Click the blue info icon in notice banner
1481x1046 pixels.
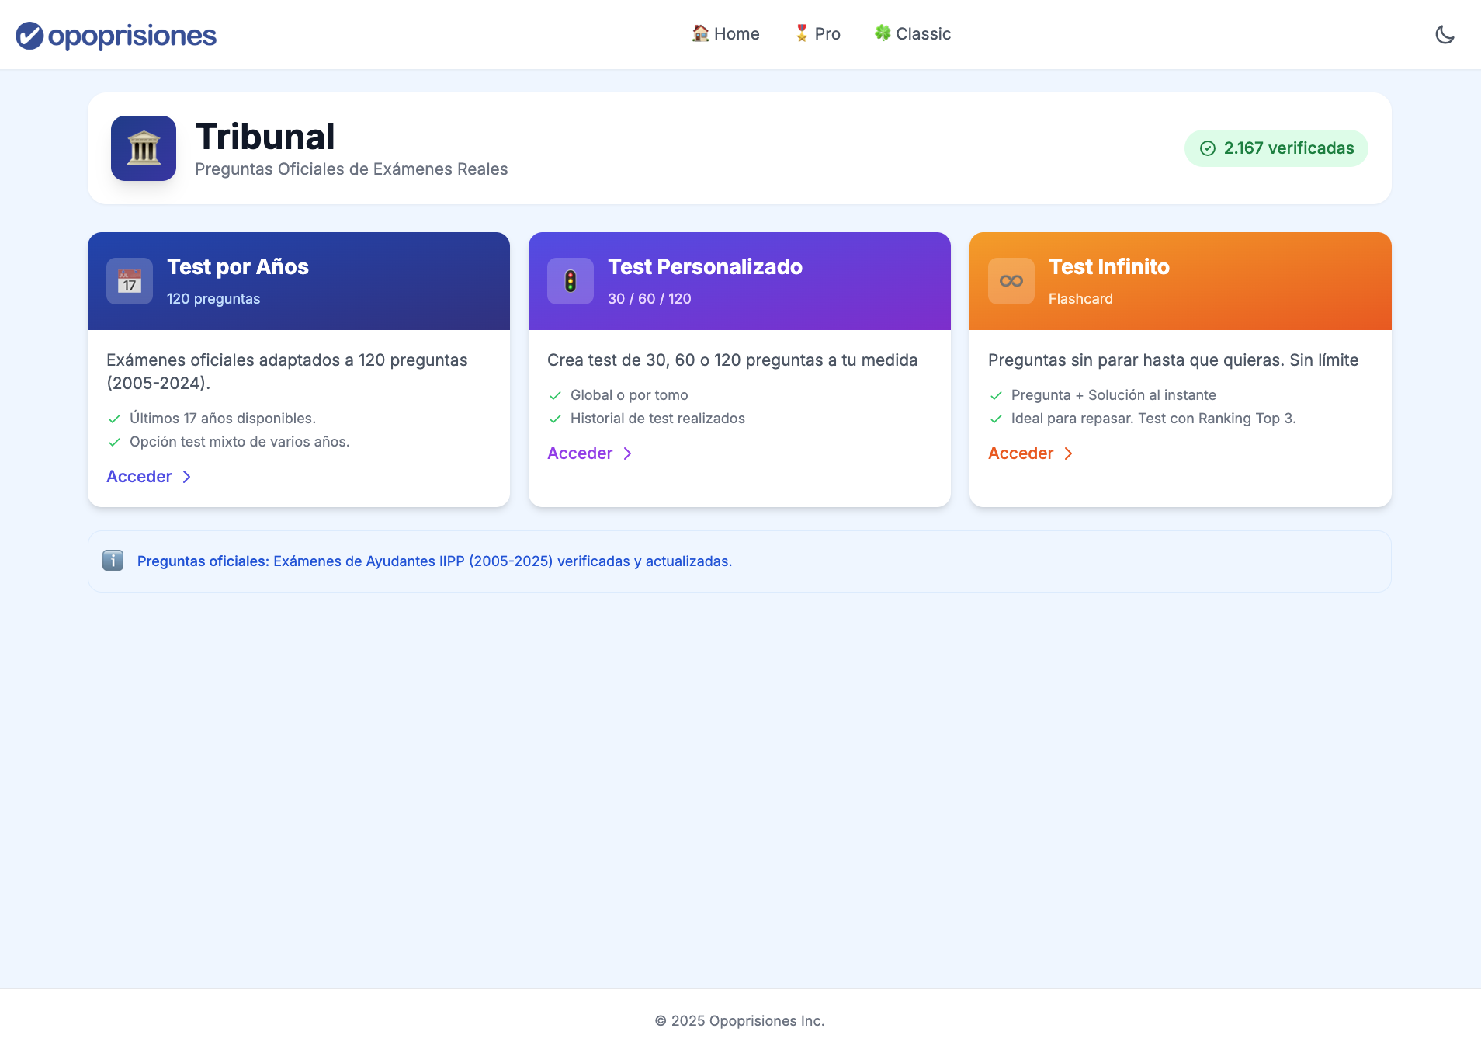click(x=113, y=561)
